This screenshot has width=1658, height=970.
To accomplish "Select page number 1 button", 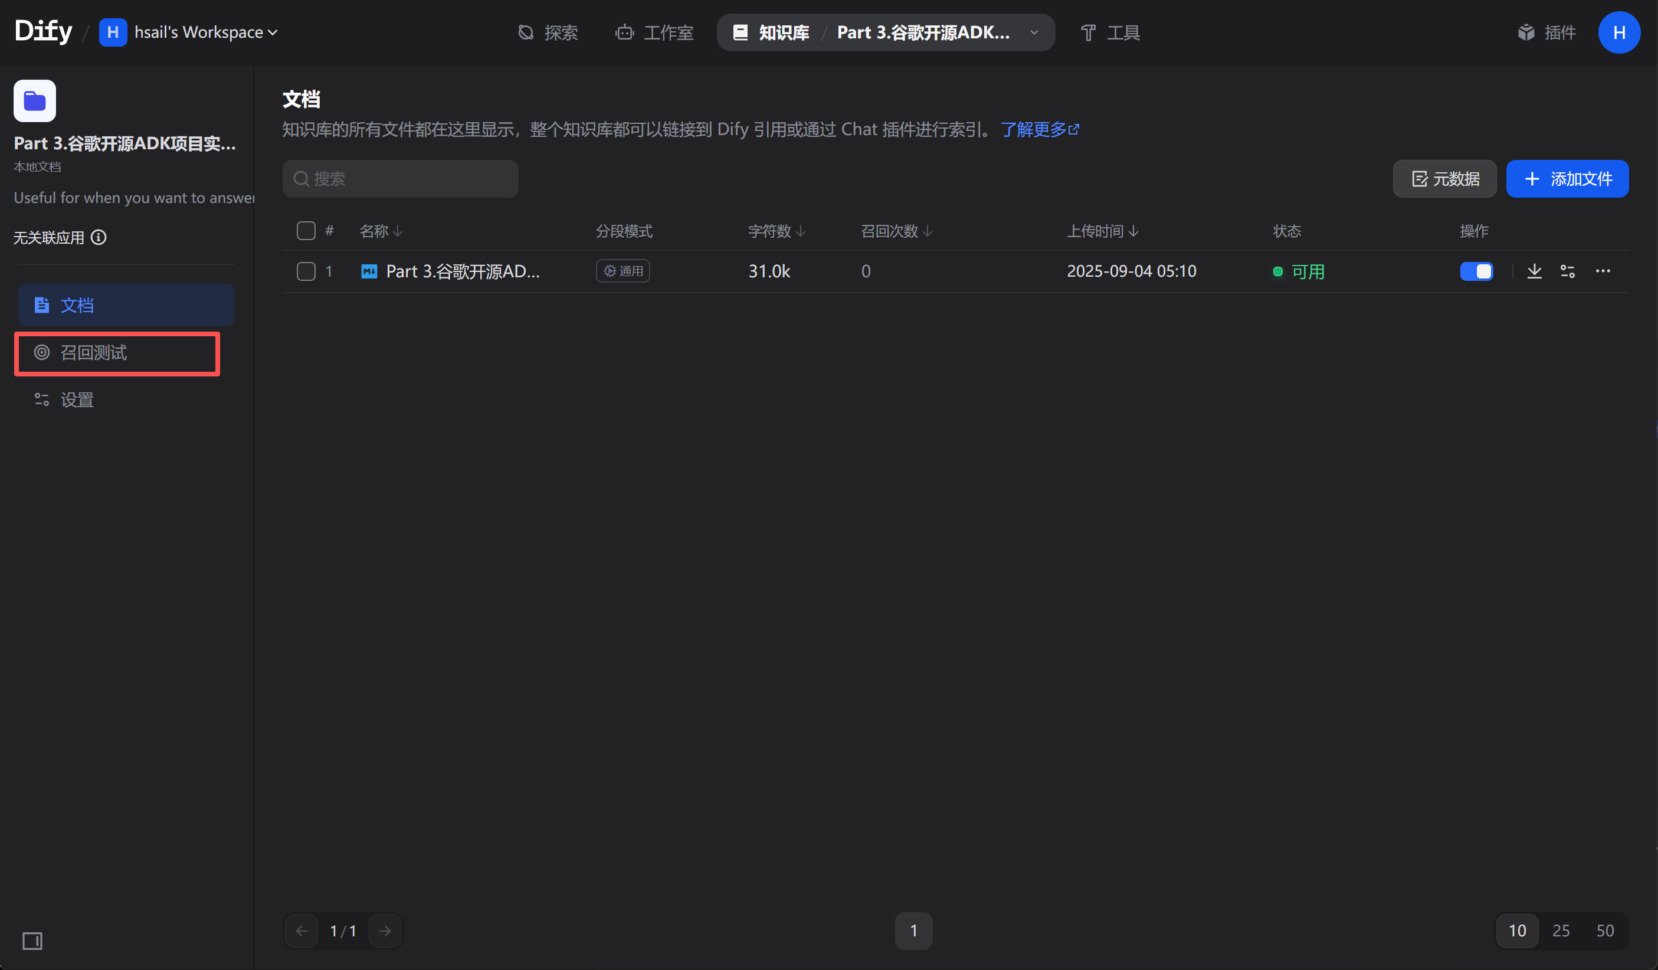I will click(x=914, y=930).
